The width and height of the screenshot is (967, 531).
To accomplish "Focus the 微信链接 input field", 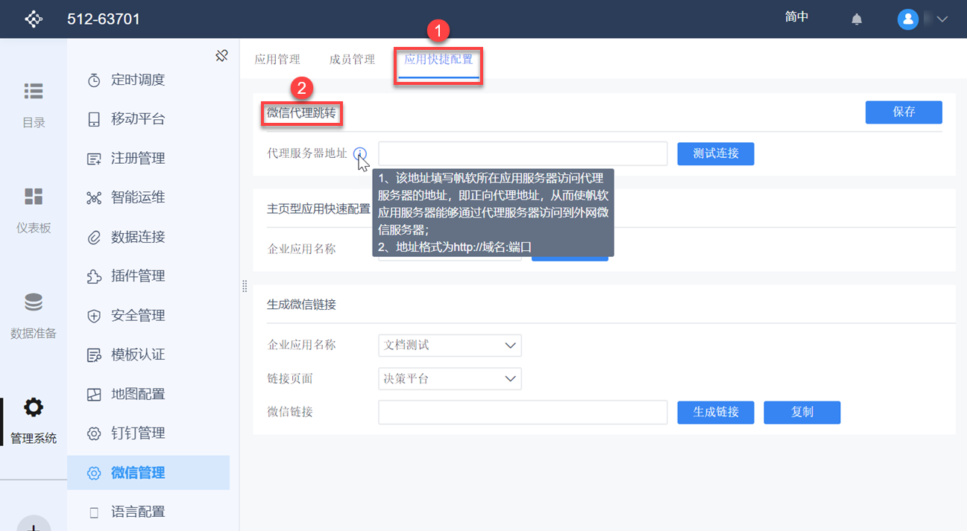I will point(523,412).
